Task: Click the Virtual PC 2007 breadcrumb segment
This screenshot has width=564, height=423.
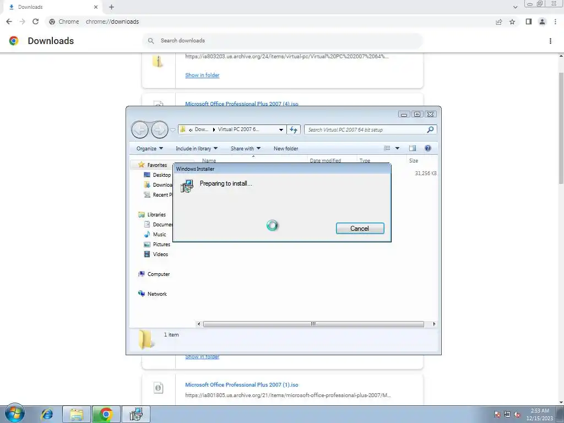Action: pos(238,129)
